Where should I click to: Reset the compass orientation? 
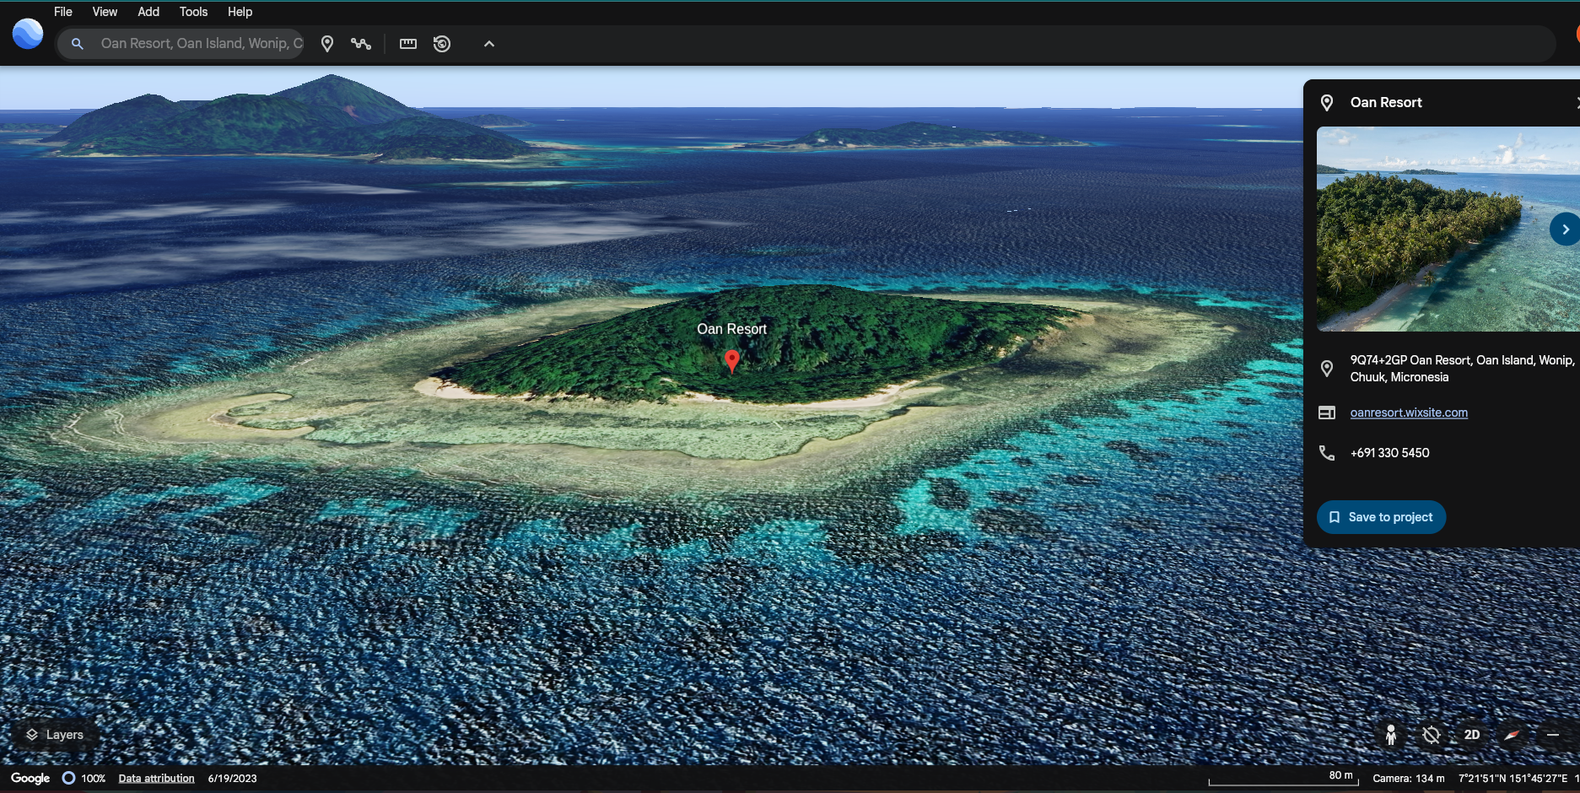point(1512,735)
